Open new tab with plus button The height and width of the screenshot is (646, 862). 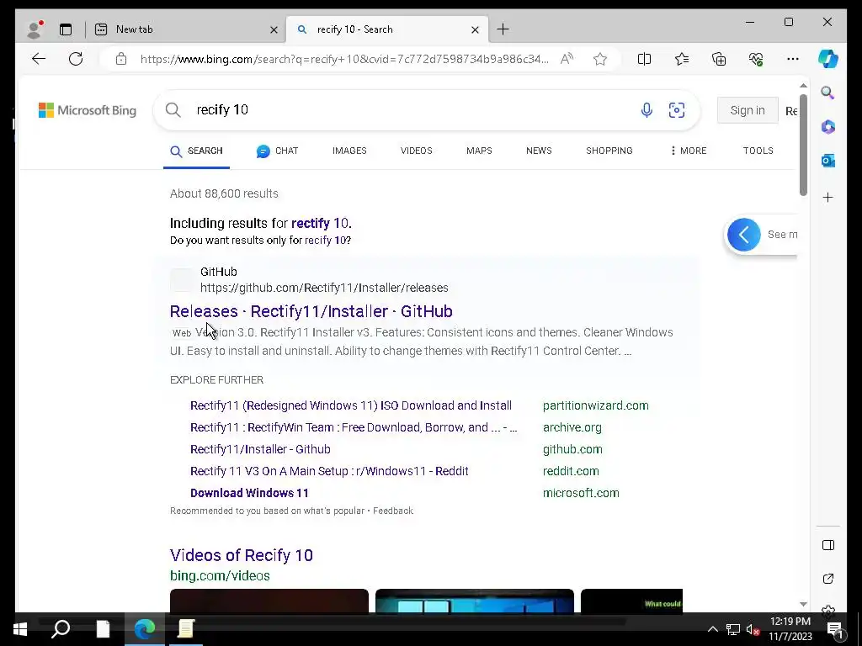click(503, 29)
